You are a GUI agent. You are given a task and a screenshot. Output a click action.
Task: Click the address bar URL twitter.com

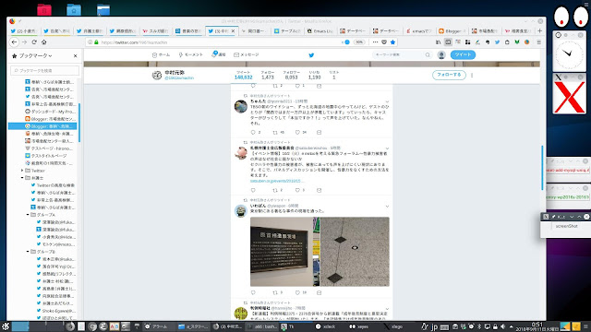coord(134,42)
